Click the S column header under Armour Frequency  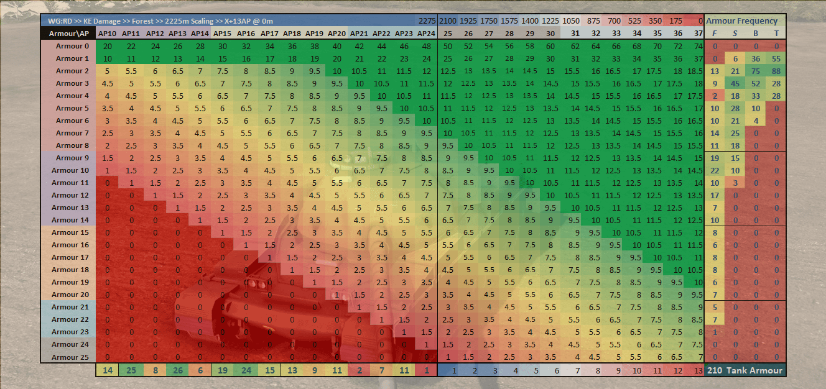(x=735, y=33)
